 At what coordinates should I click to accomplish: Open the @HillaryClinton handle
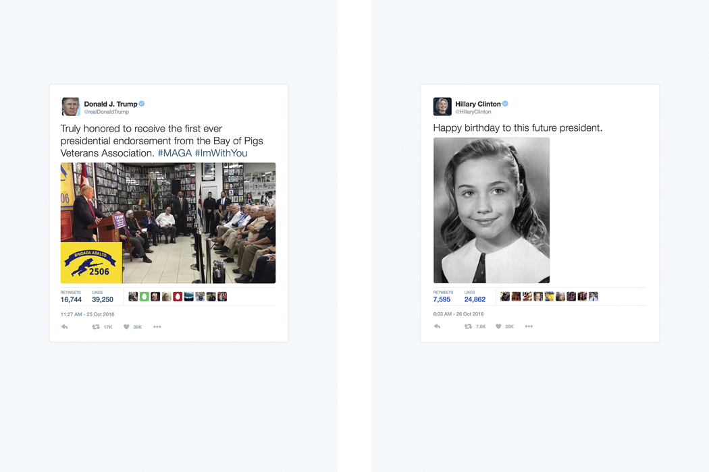click(473, 112)
